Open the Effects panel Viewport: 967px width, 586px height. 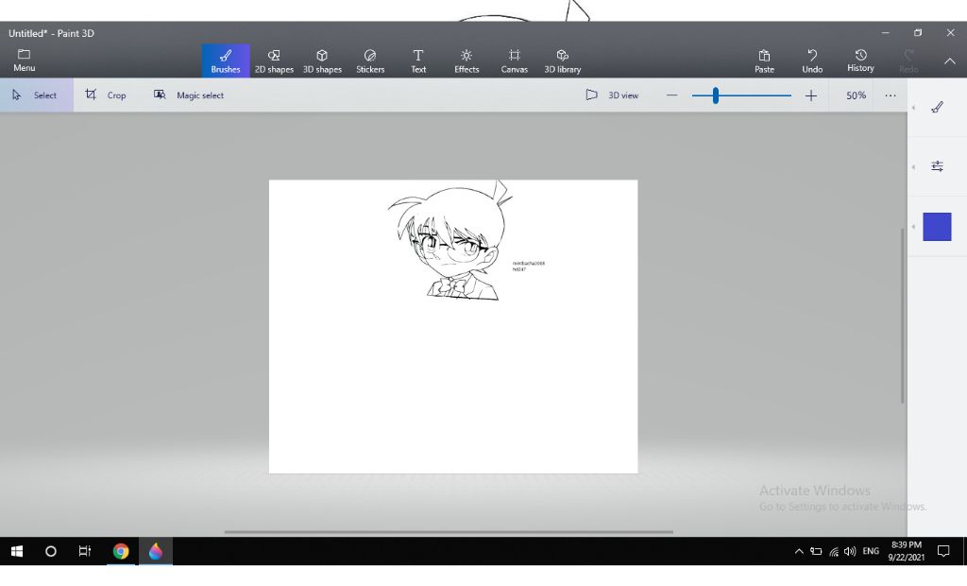467,60
